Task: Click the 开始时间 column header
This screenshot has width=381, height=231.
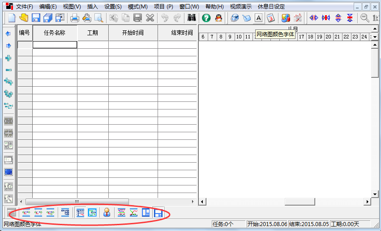Action: (x=133, y=33)
